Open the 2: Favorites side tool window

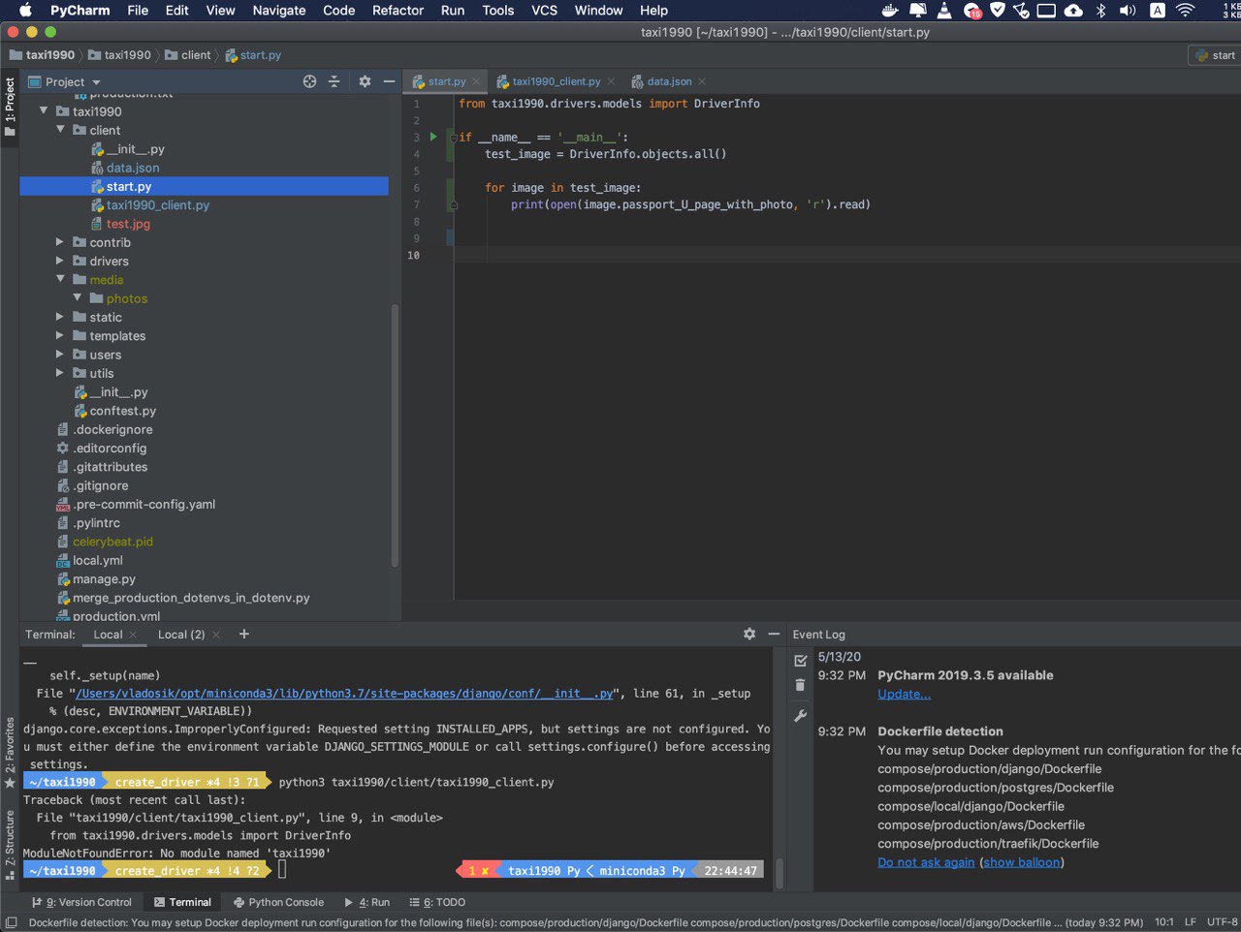coord(10,754)
